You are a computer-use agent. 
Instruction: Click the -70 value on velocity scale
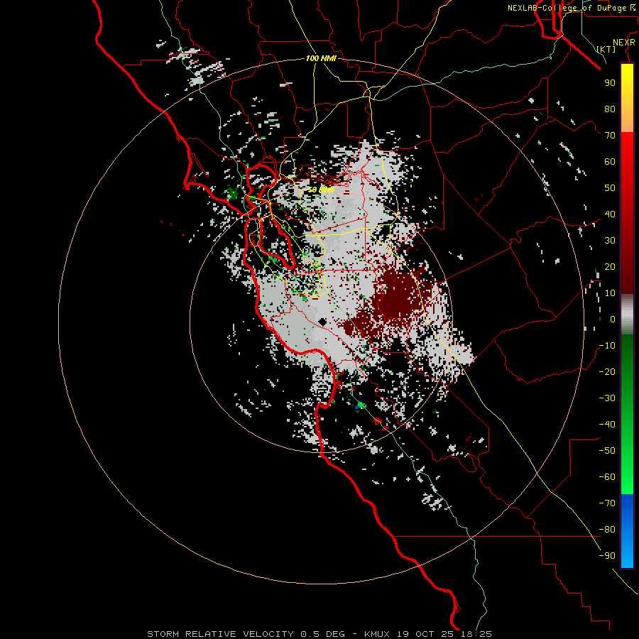pos(607,503)
